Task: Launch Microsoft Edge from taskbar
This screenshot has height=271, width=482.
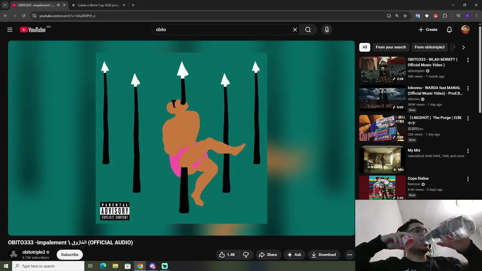Action: (103, 266)
